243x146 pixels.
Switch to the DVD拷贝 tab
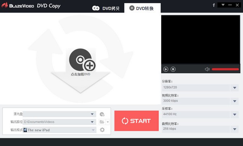[x=106, y=8]
